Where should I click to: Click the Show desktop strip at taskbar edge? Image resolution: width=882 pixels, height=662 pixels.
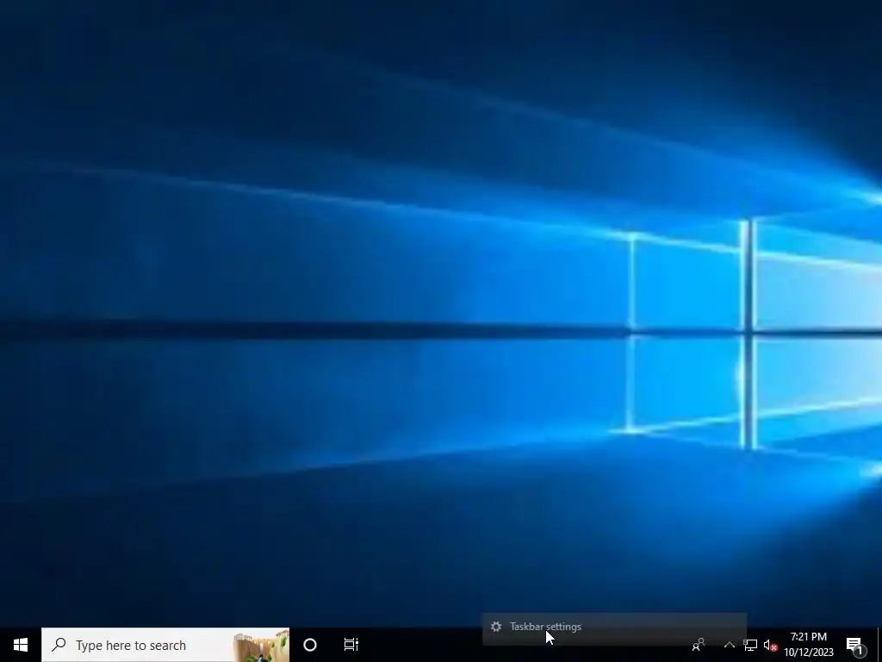879,645
